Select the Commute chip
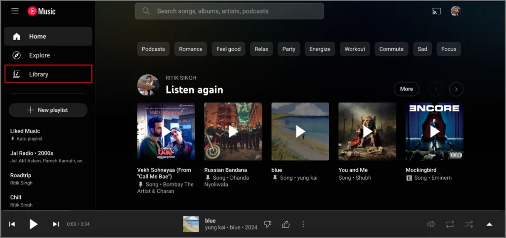Image resolution: width=506 pixels, height=238 pixels. (x=391, y=49)
